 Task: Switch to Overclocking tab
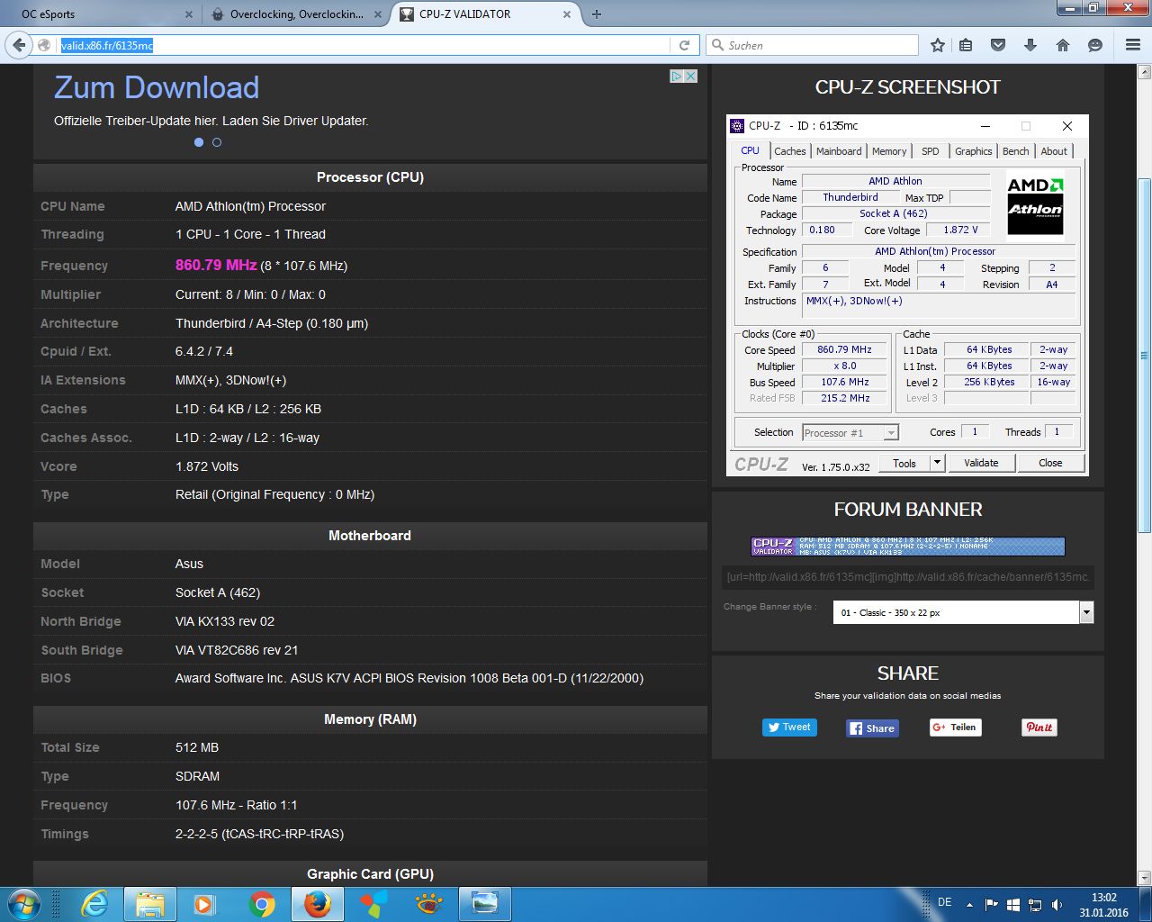click(297, 14)
